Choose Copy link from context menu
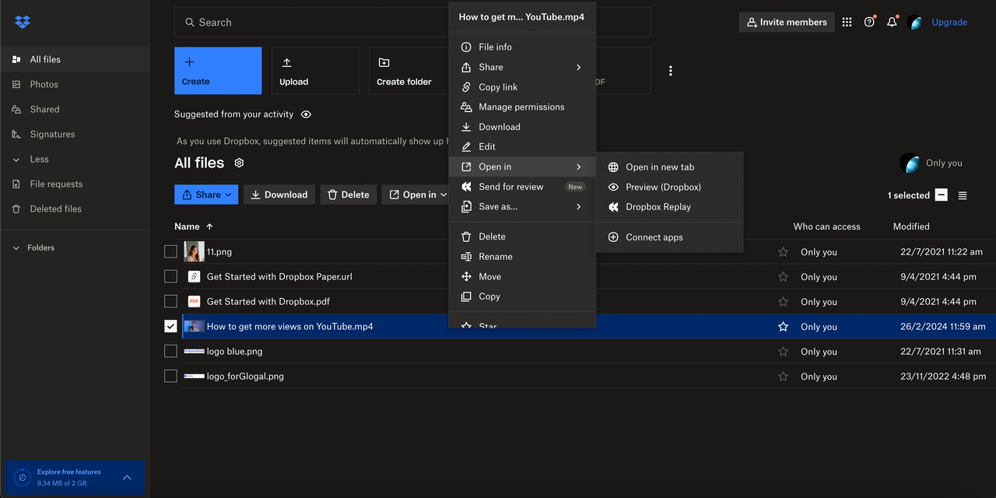Image resolution: width=996 pixels, height=498 pixels. point(522,87)
